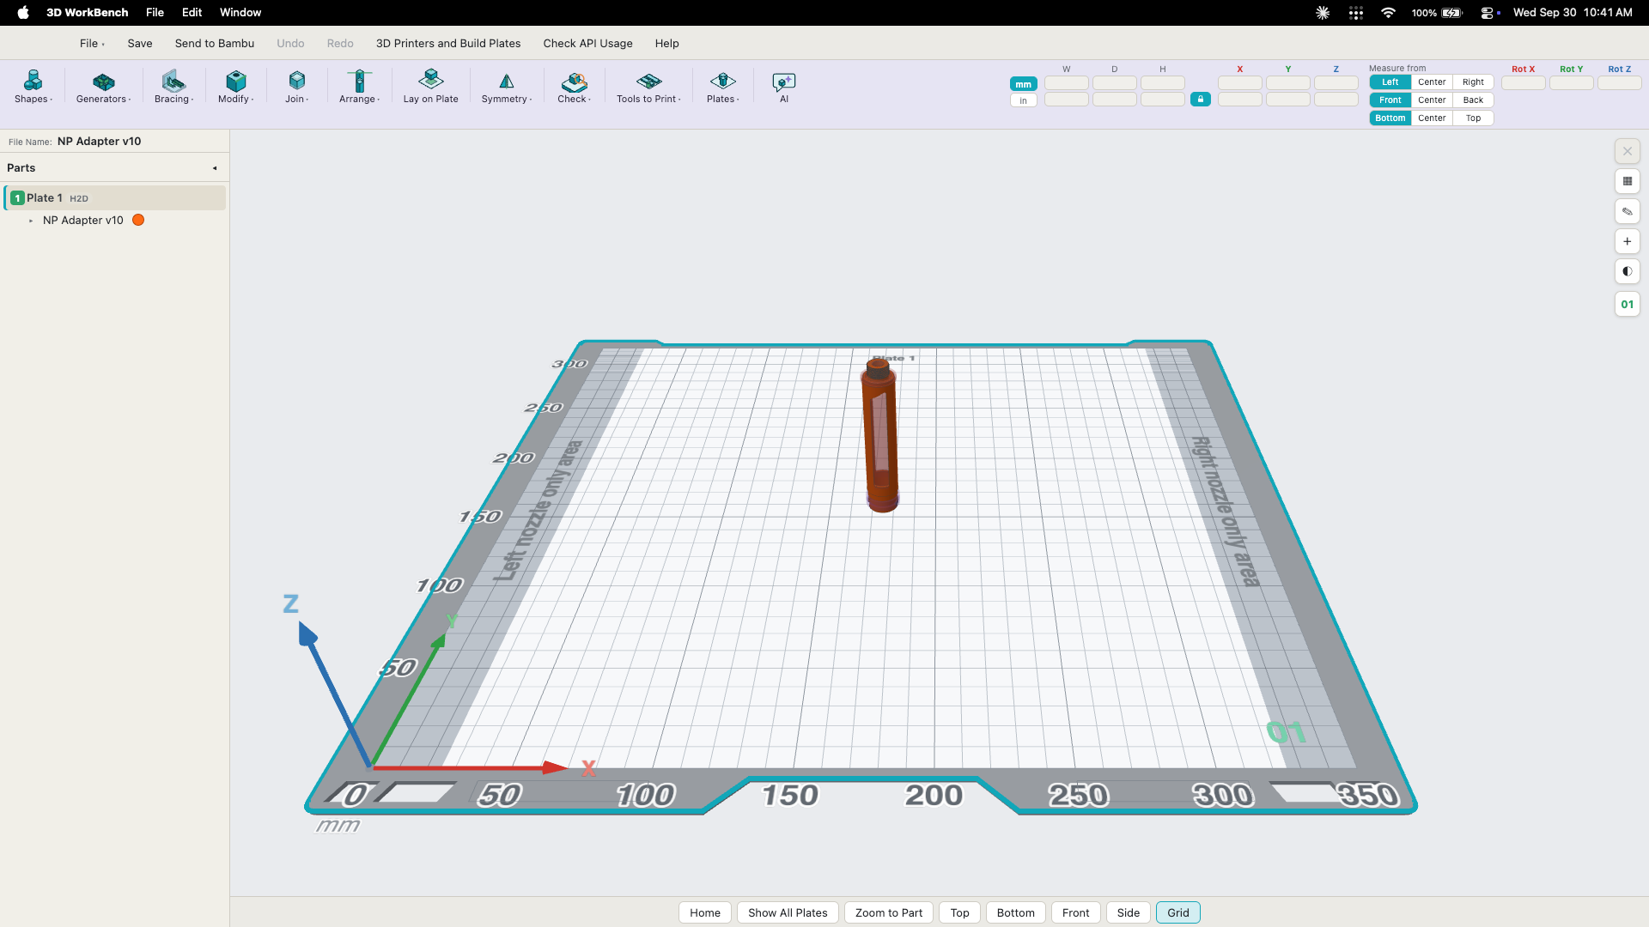This screenshot has height=927, width=1649.
Task: Toggle the Grid view button
Action: pyautogui.click(x=1178, y=912)
